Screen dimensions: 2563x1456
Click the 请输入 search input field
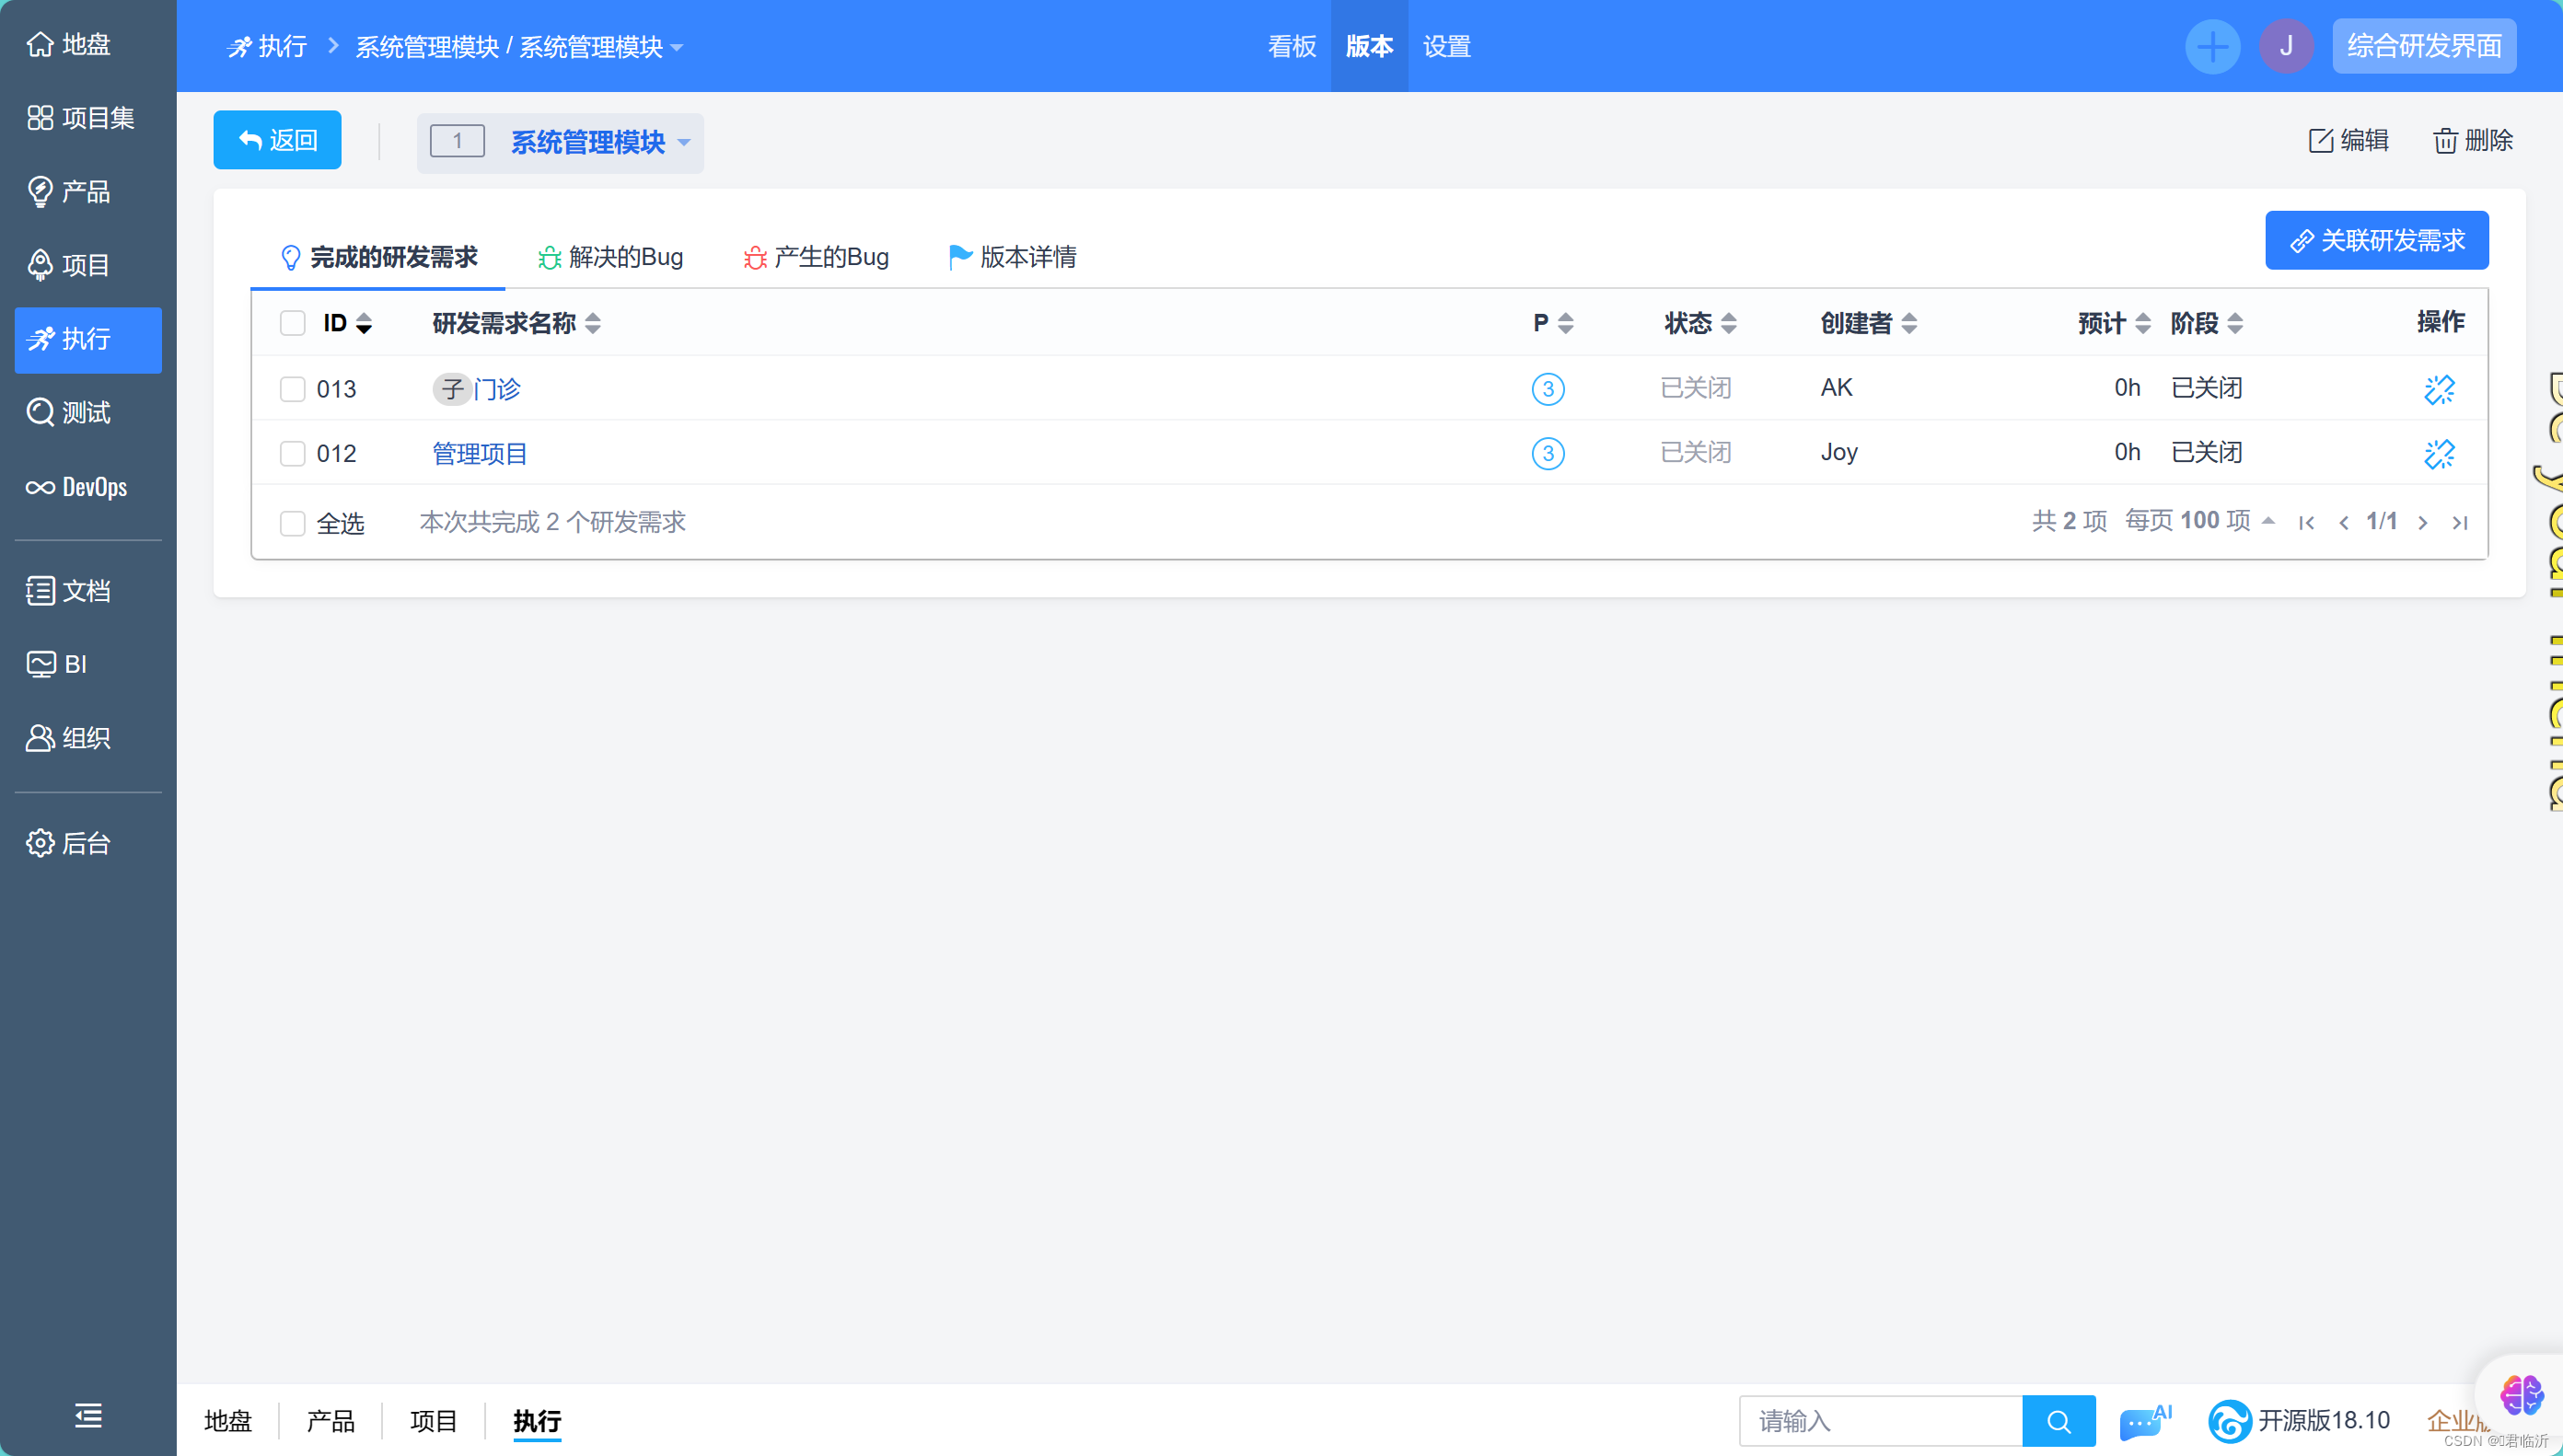click(x=1880, y=1421)
